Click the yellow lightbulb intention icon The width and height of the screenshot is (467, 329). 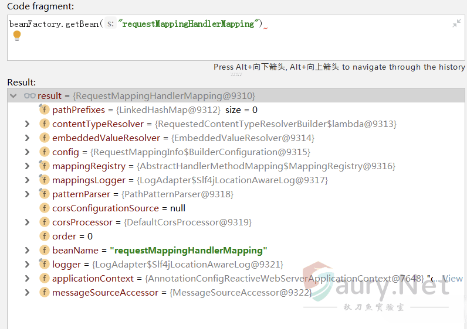pos(17,36)
